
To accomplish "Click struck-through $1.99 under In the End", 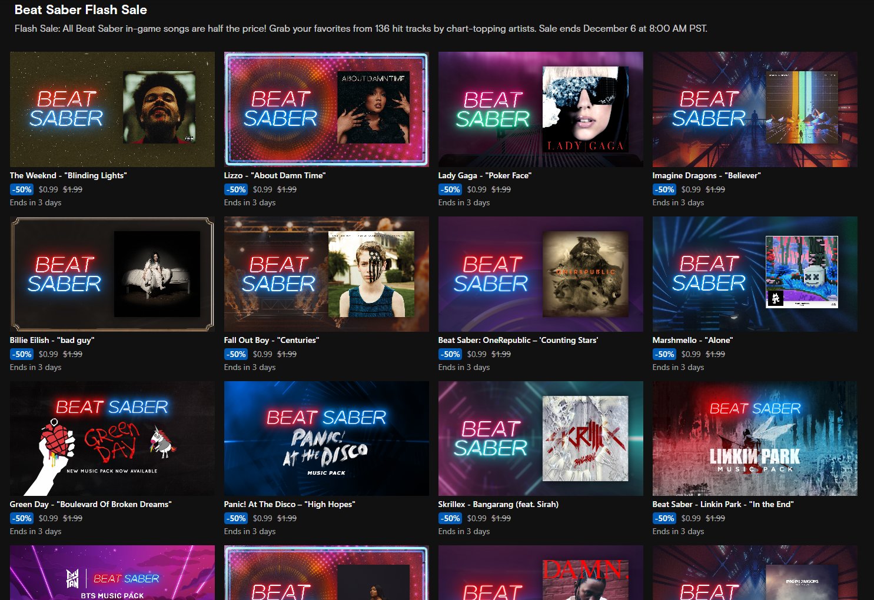I will click(716, 518).
